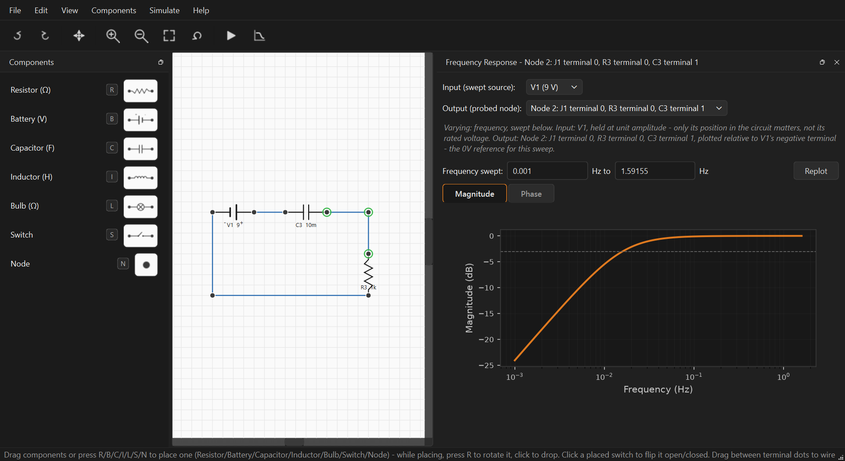Viewport: 845px width, 461px height.
Task: Pick the Bulb component icon
Action: pyautogui.click(x=140, y=207)
